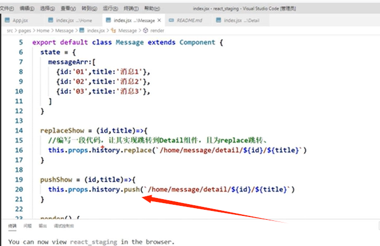Click line number 5 in the gutter
The width and height of the screenshot is (380, 246).
(x=21, y=42)
